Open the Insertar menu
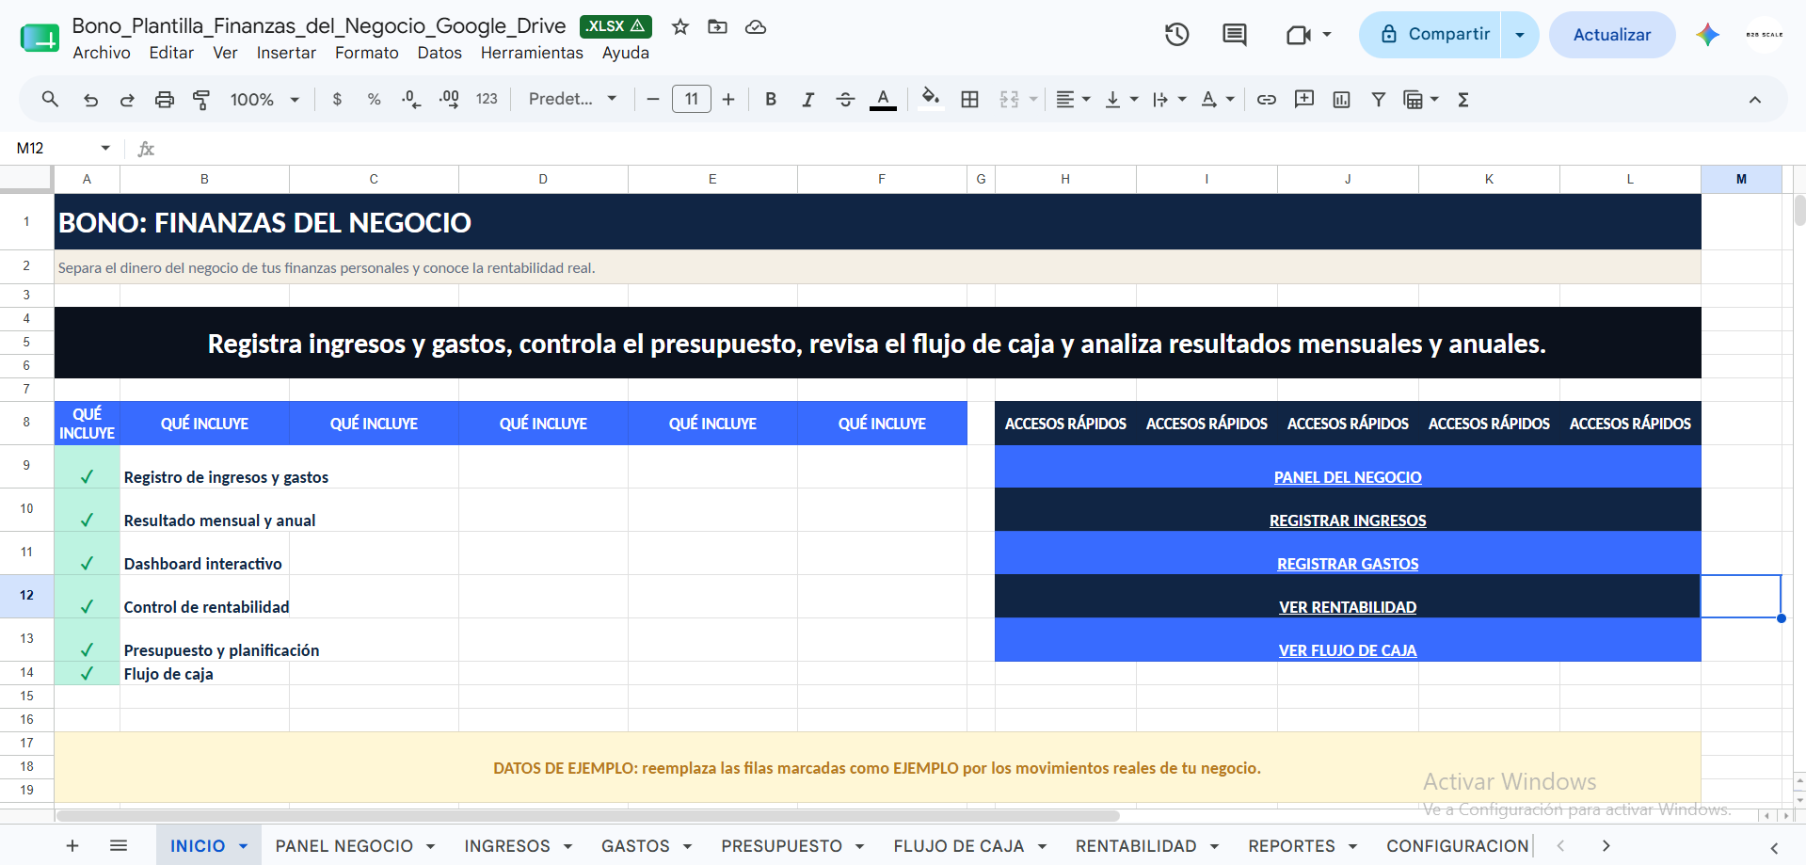This screenshot has width=1806, height=865. 286,53
